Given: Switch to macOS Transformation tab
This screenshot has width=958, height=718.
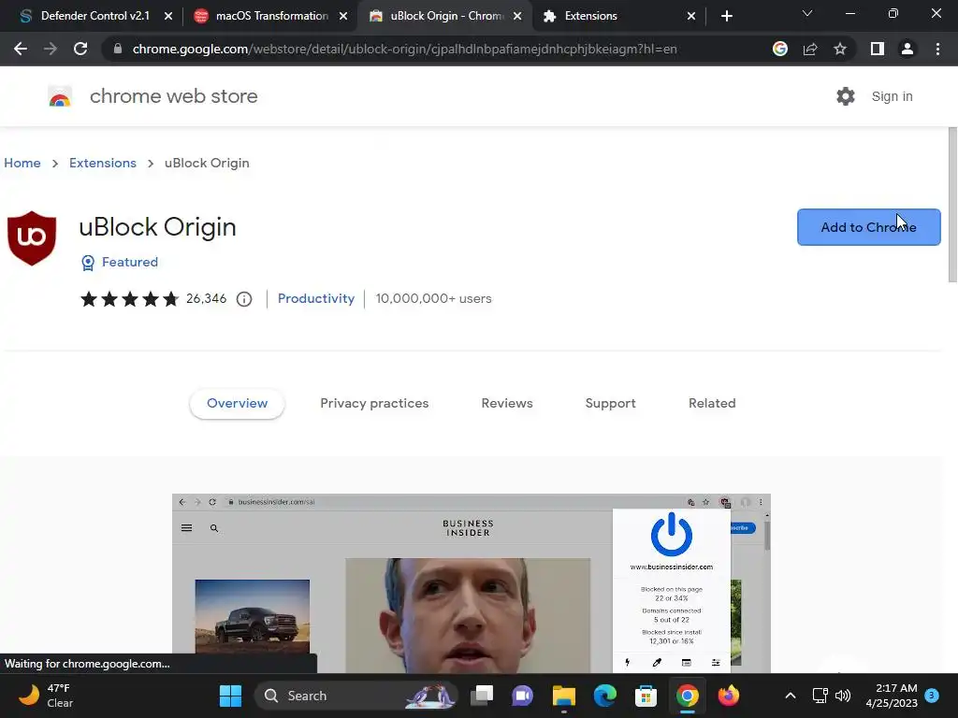Looking at the screenshot, I should point(271,16).
